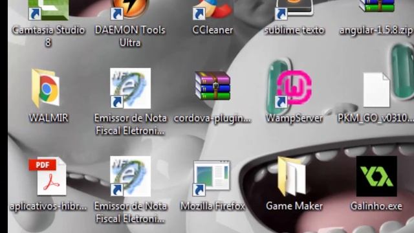
Task: Select the Emissor de Nota Fiscal icon above aplicativos-hibr row
Action: pos(131,88)
